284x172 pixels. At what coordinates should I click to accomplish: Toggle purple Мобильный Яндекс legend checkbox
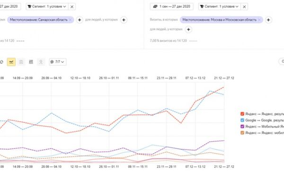pos(242,126)
